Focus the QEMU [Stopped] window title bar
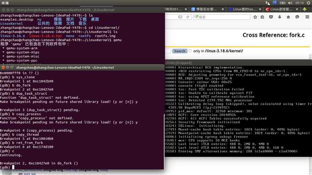 click(x=238, y=63)
